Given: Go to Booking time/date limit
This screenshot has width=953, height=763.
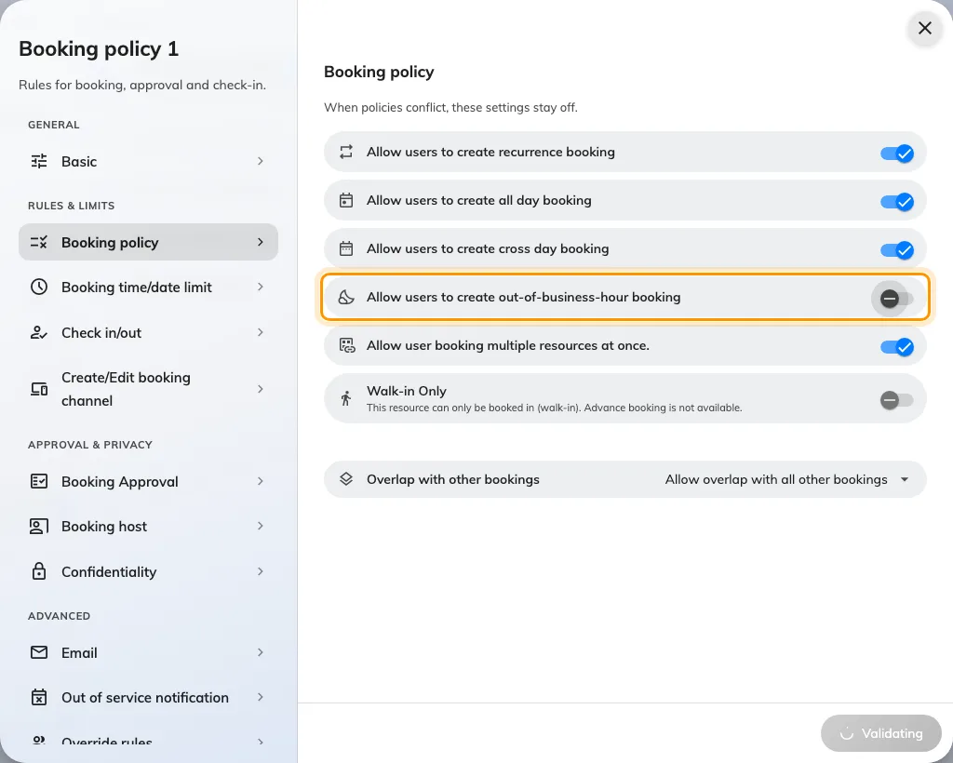Looking at the screenshot, I should (x=148, y=287).
